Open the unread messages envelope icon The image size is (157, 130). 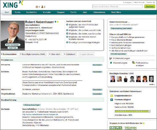(37, 7)
